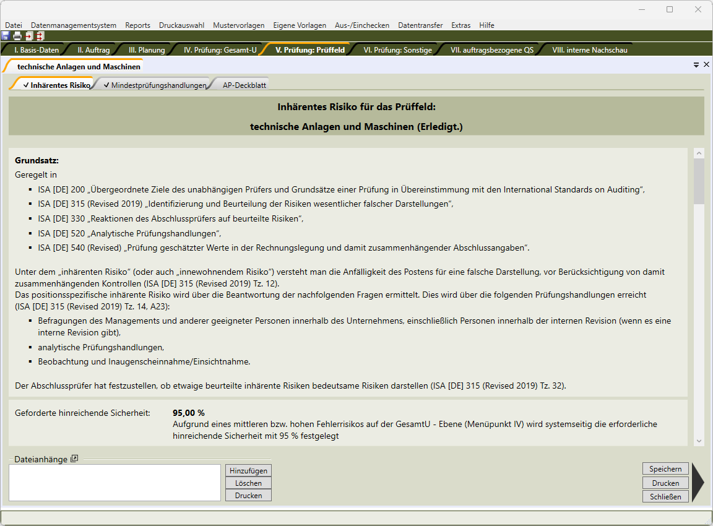Open the pop-out icon beside Dateianhänge

pos(74,459)
